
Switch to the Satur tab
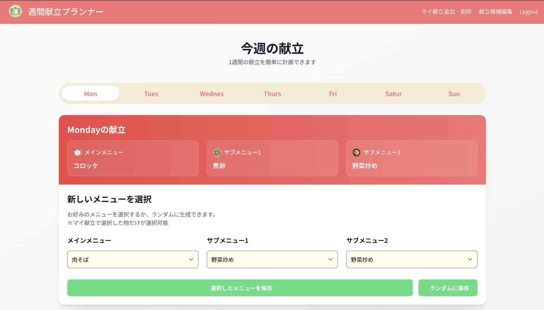[x=393, y=94]
